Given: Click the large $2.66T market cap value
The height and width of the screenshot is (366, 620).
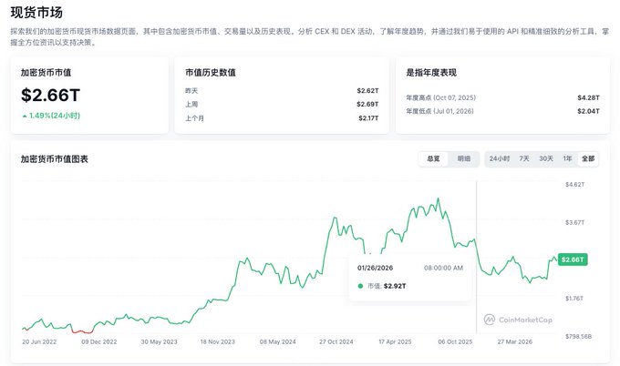Looking at the screenshot, I should pyautogui.click(x=51, y=96).
